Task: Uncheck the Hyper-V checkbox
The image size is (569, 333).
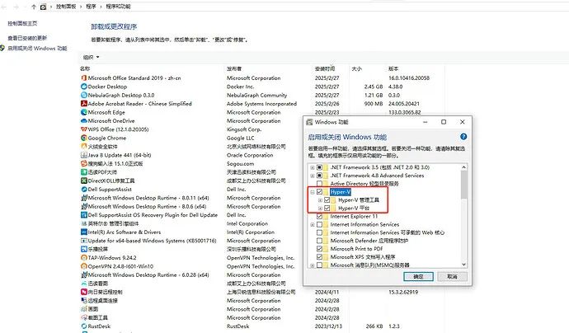Action: (319, 192)
